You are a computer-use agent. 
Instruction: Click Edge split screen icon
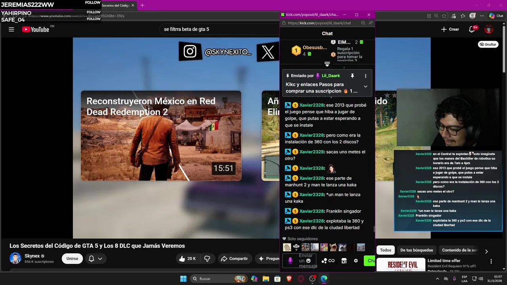[x=429, y=16]
